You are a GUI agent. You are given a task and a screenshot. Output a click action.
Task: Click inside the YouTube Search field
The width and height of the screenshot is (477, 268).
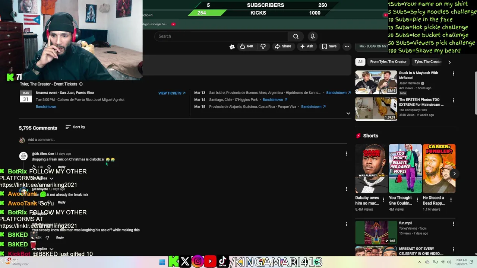[x=221, y=36]
